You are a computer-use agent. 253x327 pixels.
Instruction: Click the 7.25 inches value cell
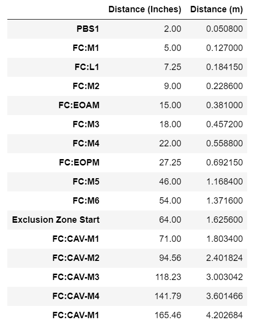click(x=173, y=67)
